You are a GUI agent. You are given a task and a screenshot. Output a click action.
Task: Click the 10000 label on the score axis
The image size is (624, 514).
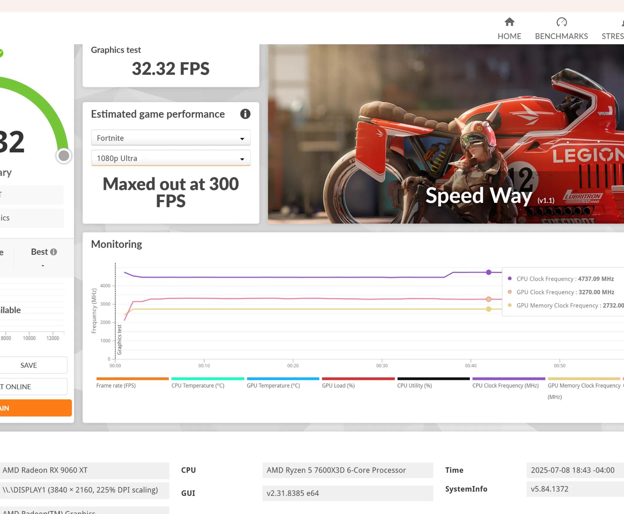pos(29,338)
